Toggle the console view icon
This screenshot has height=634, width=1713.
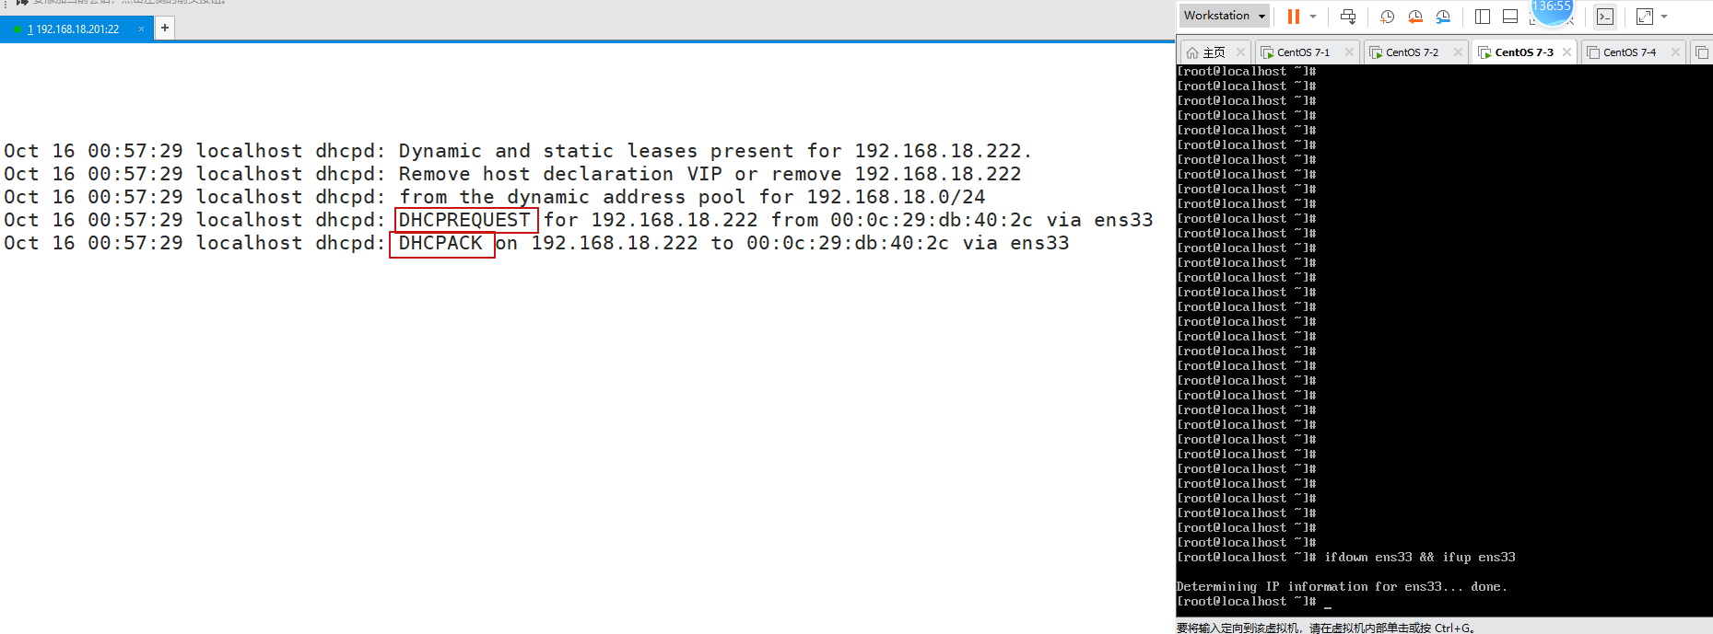pos(1605,16)
